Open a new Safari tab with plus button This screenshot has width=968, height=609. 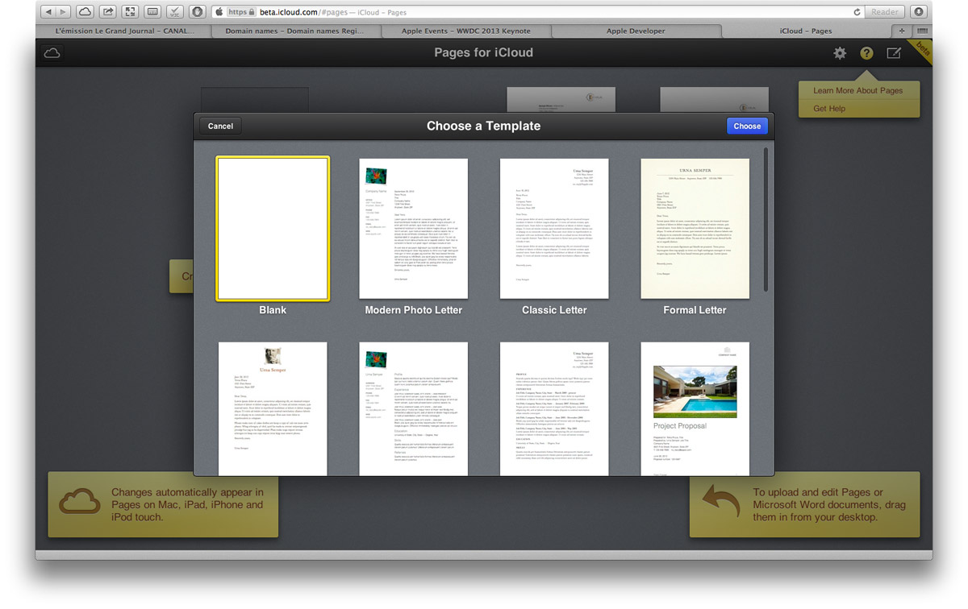[903, 31]
